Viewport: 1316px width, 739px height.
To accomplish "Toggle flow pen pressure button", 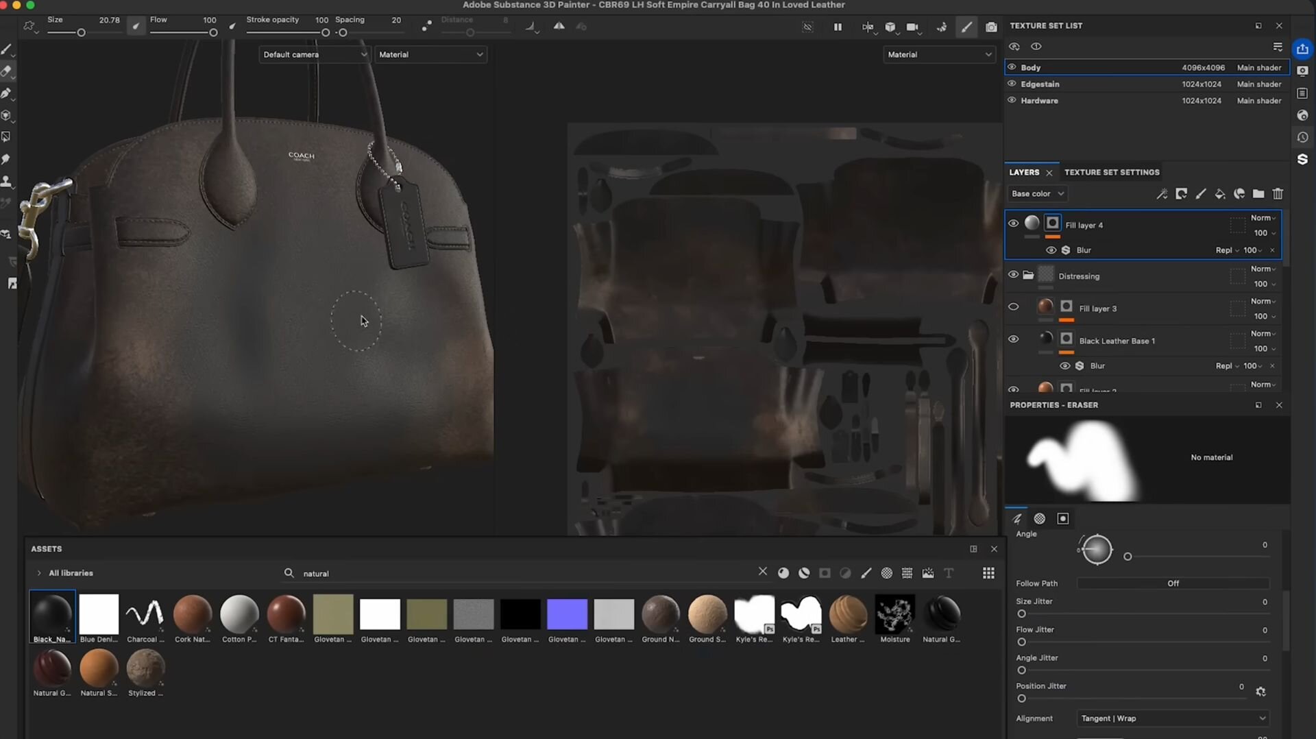I will pyautogui.click(x=232, y=26).
